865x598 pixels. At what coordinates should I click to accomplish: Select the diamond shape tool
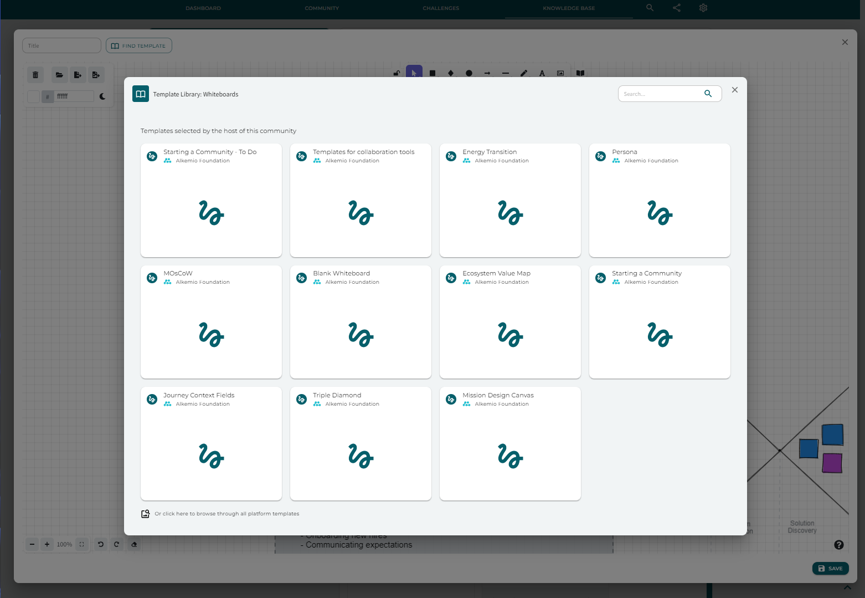(x=451, y=73)
